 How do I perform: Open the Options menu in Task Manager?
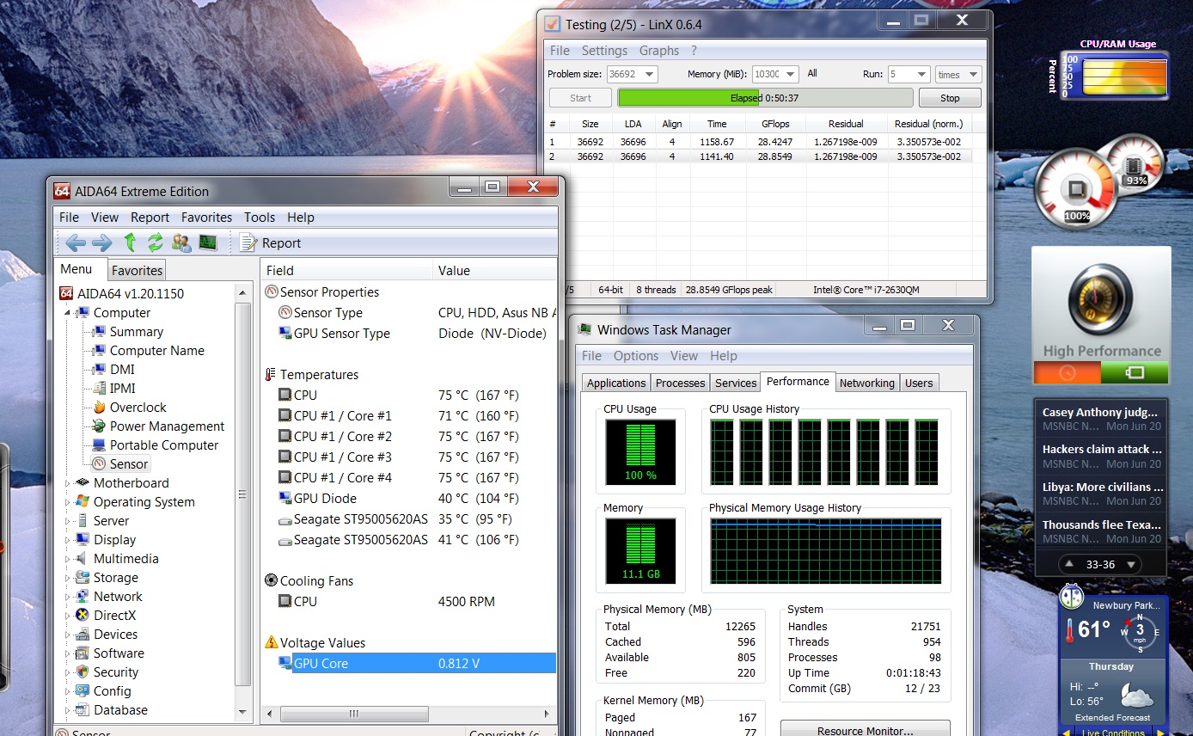pos(636,356)
